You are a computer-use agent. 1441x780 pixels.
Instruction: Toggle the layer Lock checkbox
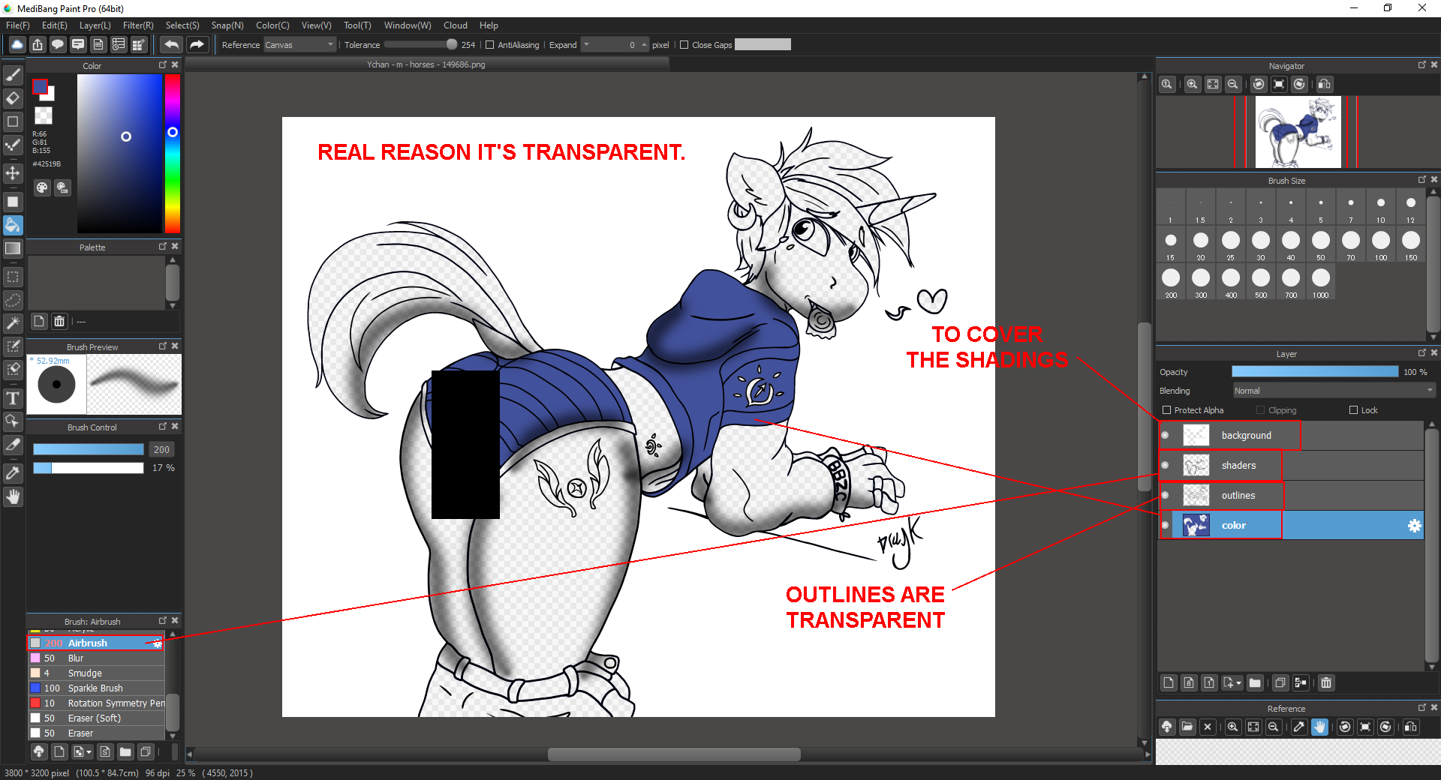coord(1353,410)
